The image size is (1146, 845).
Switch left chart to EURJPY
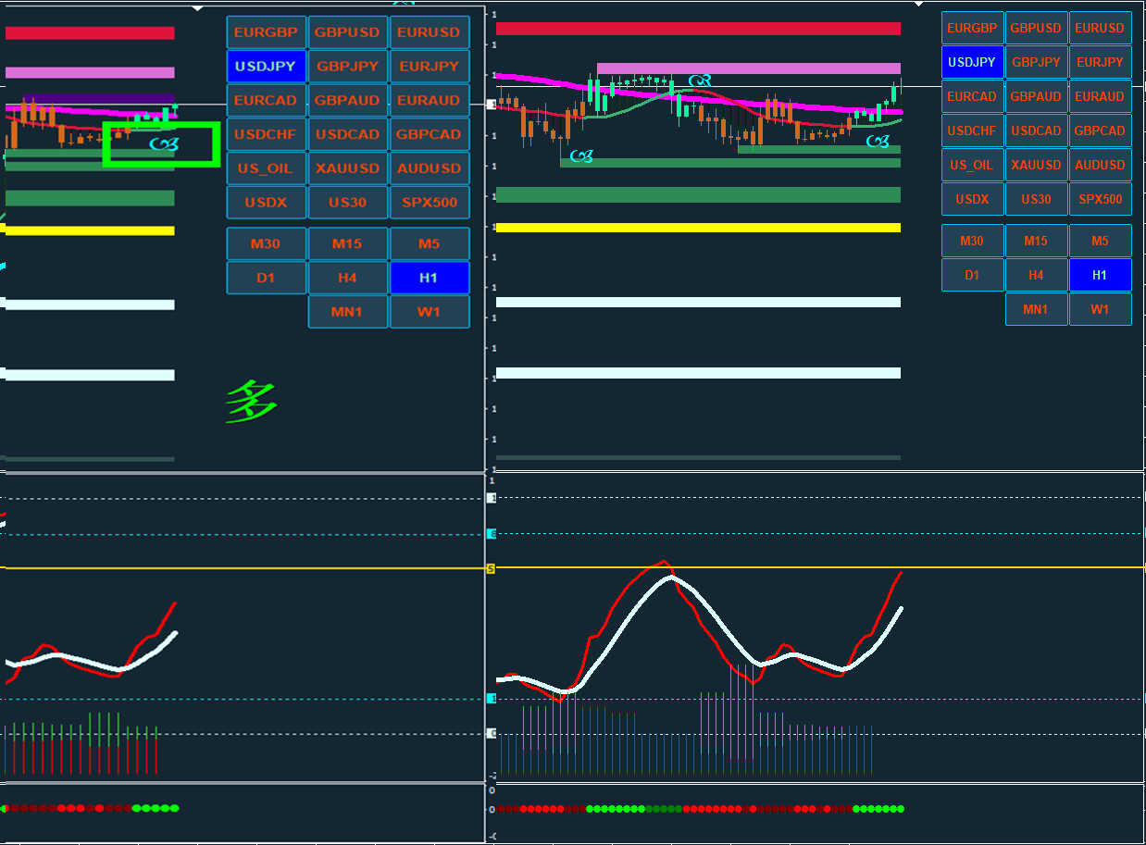tap(429, 67)
